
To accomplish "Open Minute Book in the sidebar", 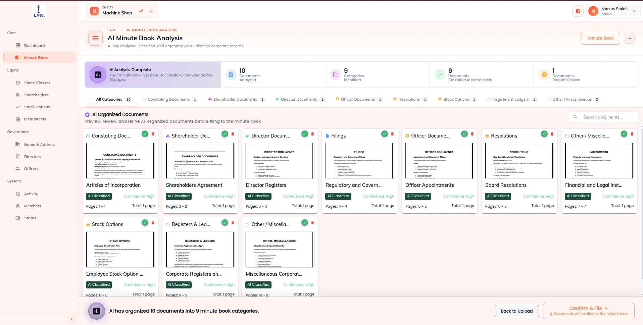I will point(40,58).
